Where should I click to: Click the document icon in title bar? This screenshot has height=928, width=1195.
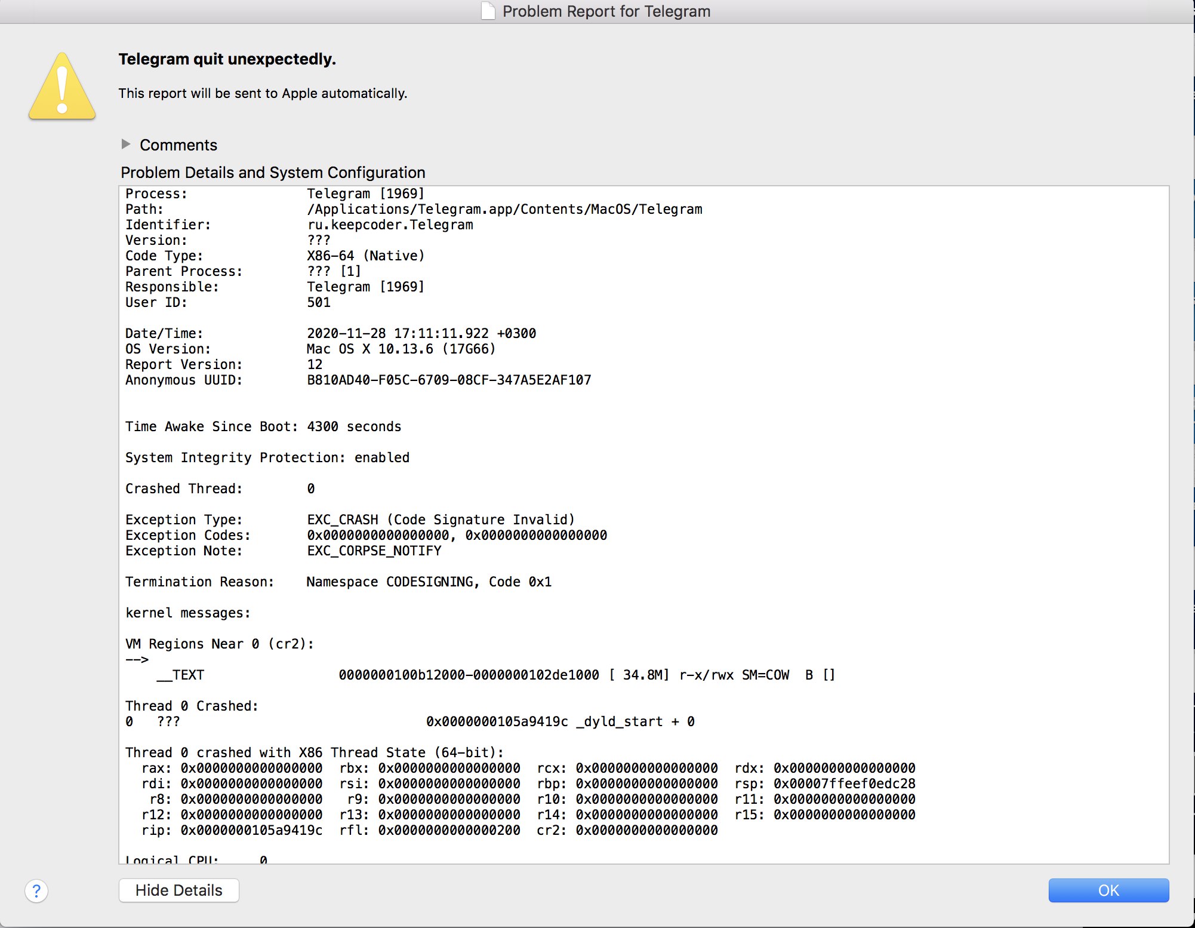(488, 11)
